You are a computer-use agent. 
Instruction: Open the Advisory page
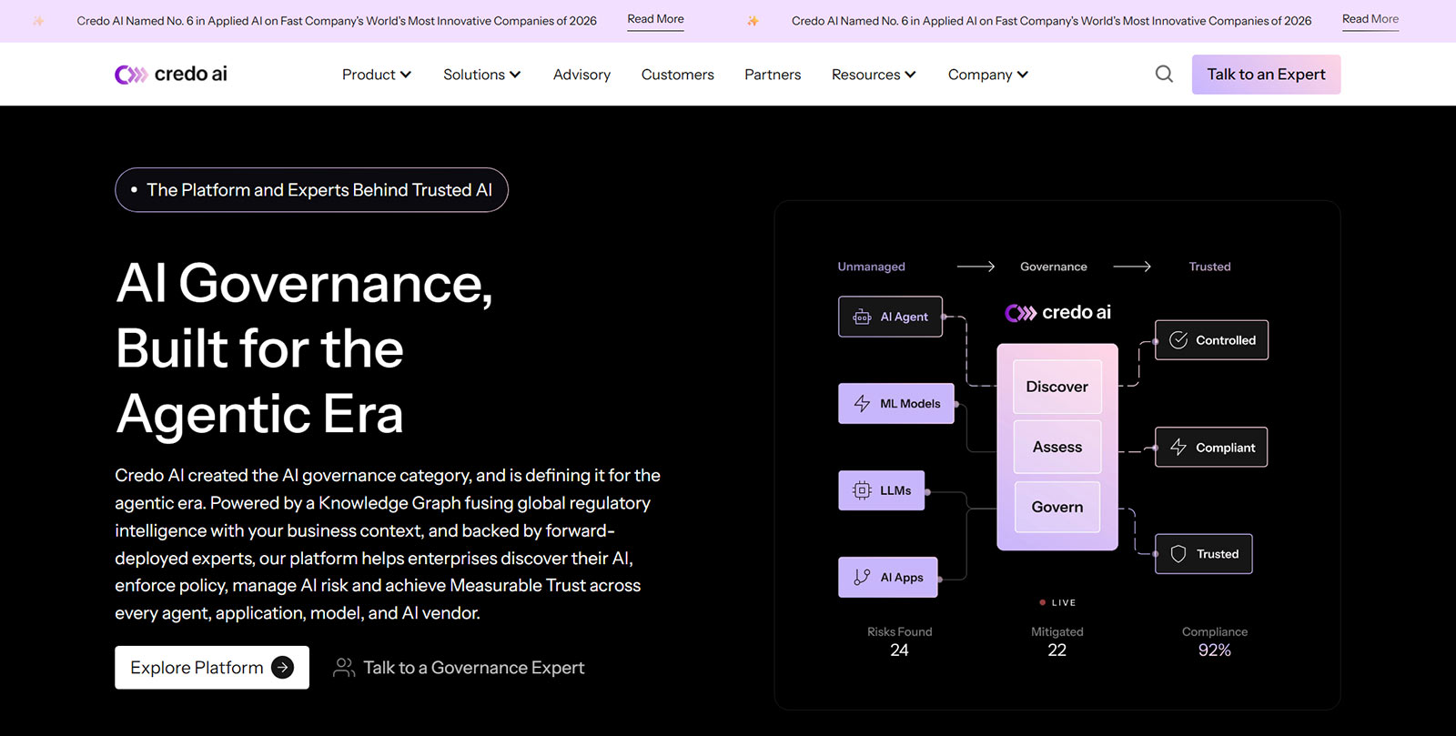tap(581, 75)
